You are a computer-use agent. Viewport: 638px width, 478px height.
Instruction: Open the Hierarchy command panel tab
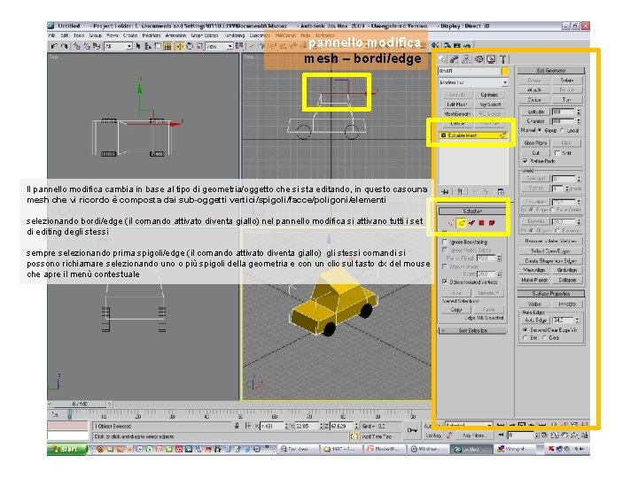(466, 59)
